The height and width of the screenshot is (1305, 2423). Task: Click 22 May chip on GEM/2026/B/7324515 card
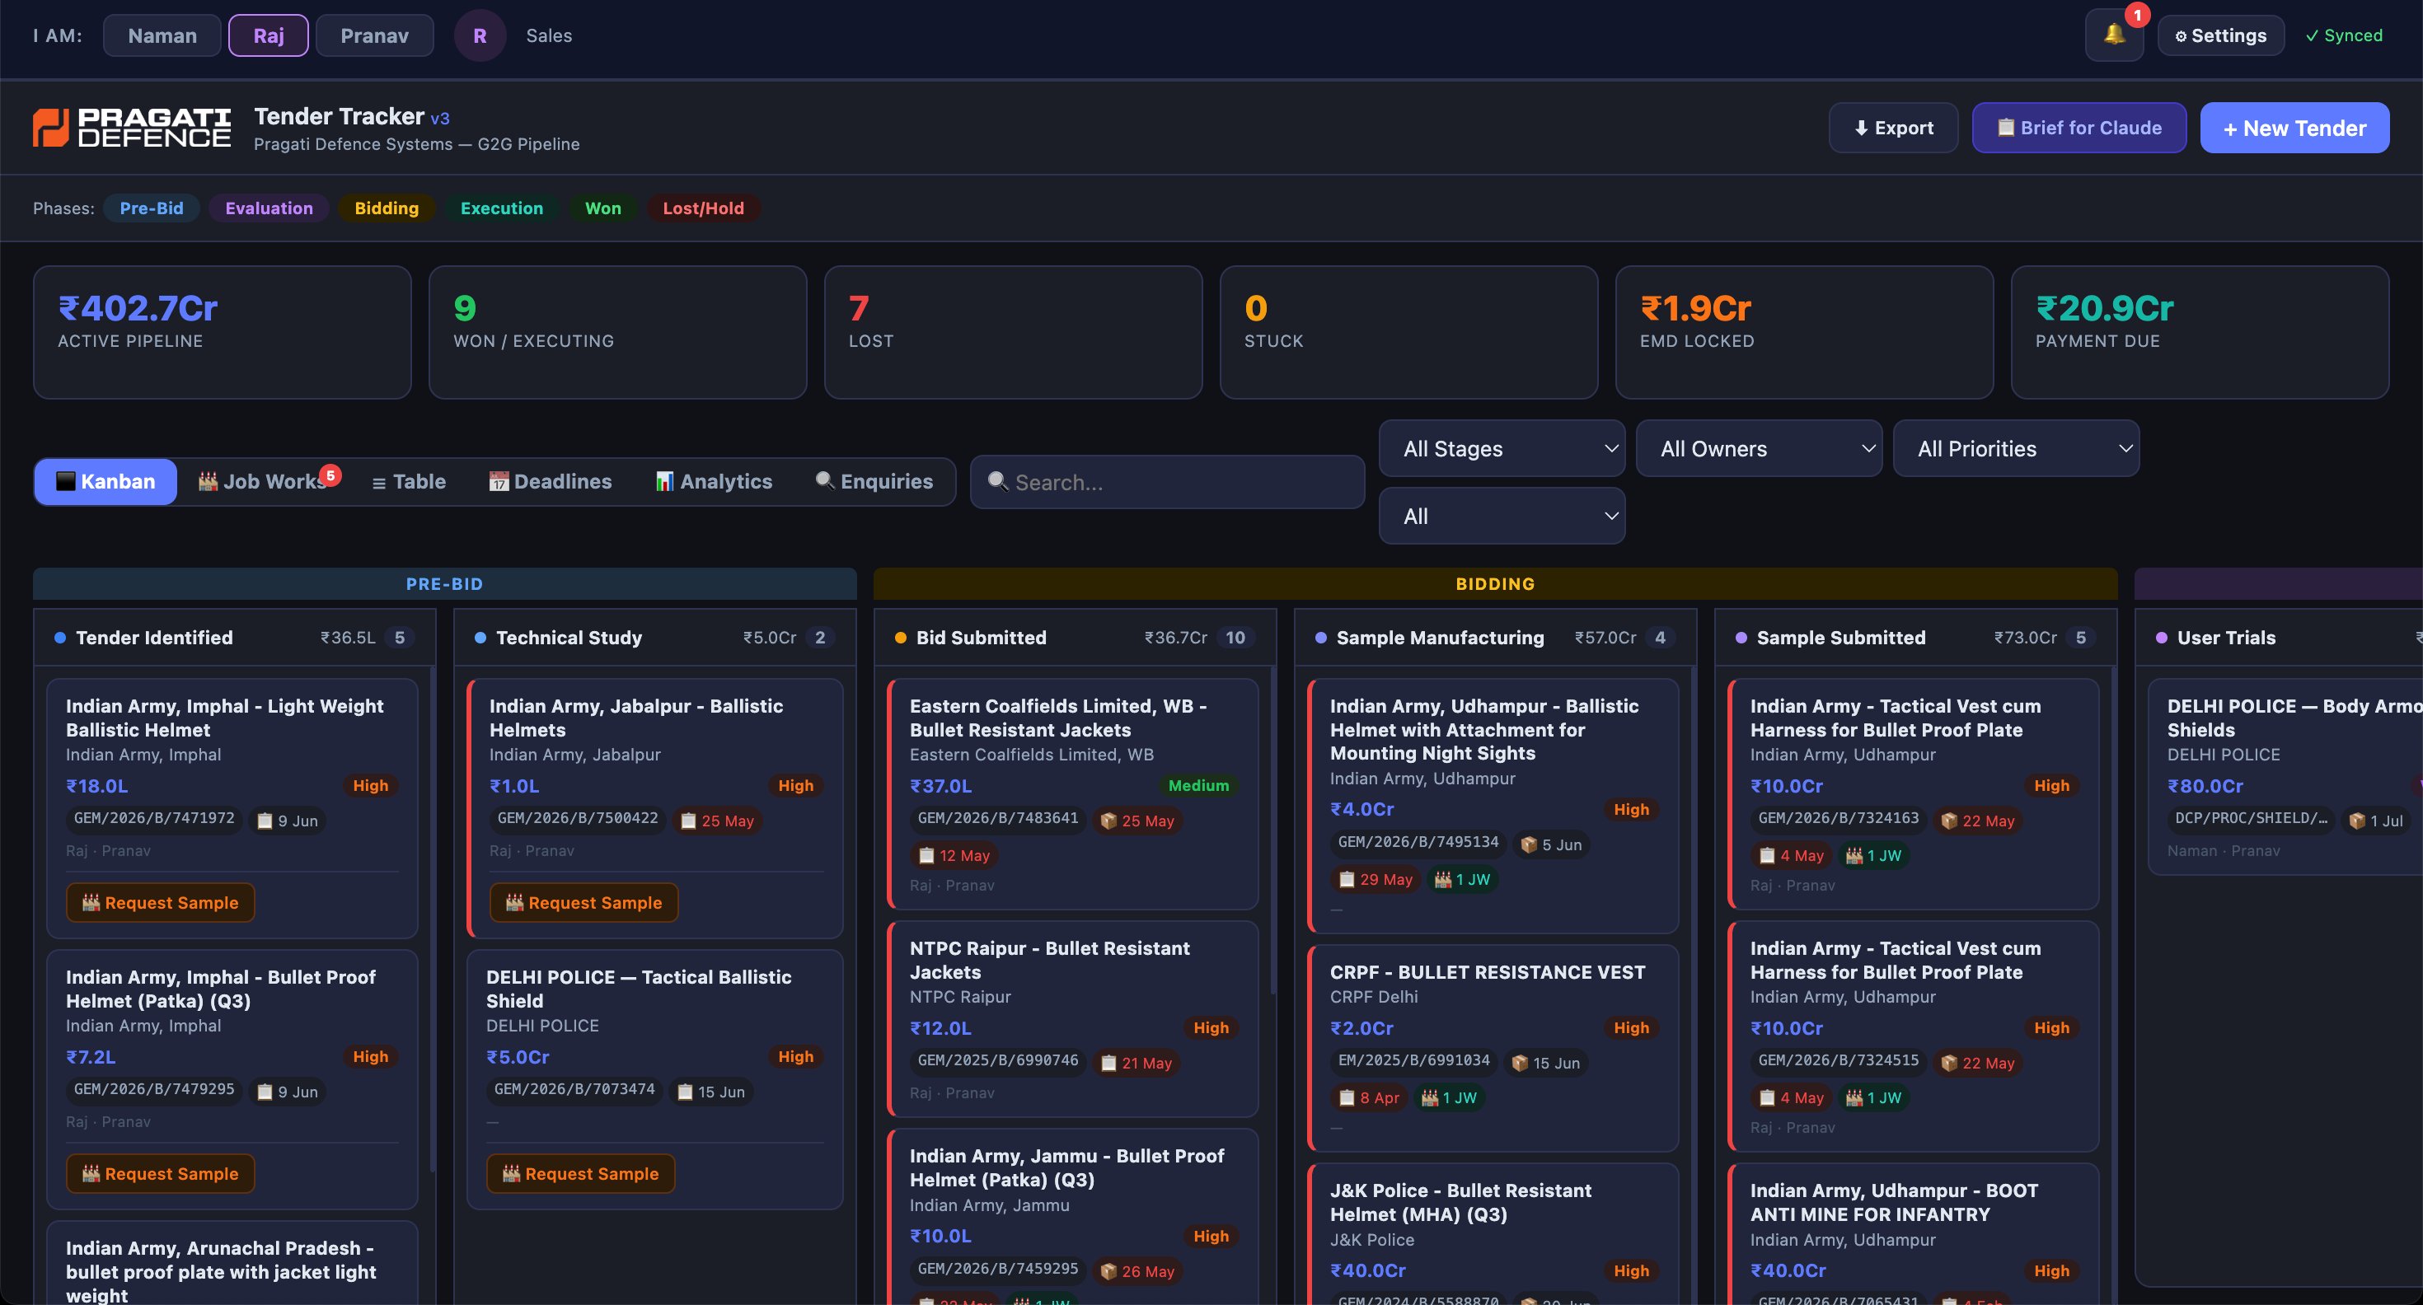[1978, 1064]
